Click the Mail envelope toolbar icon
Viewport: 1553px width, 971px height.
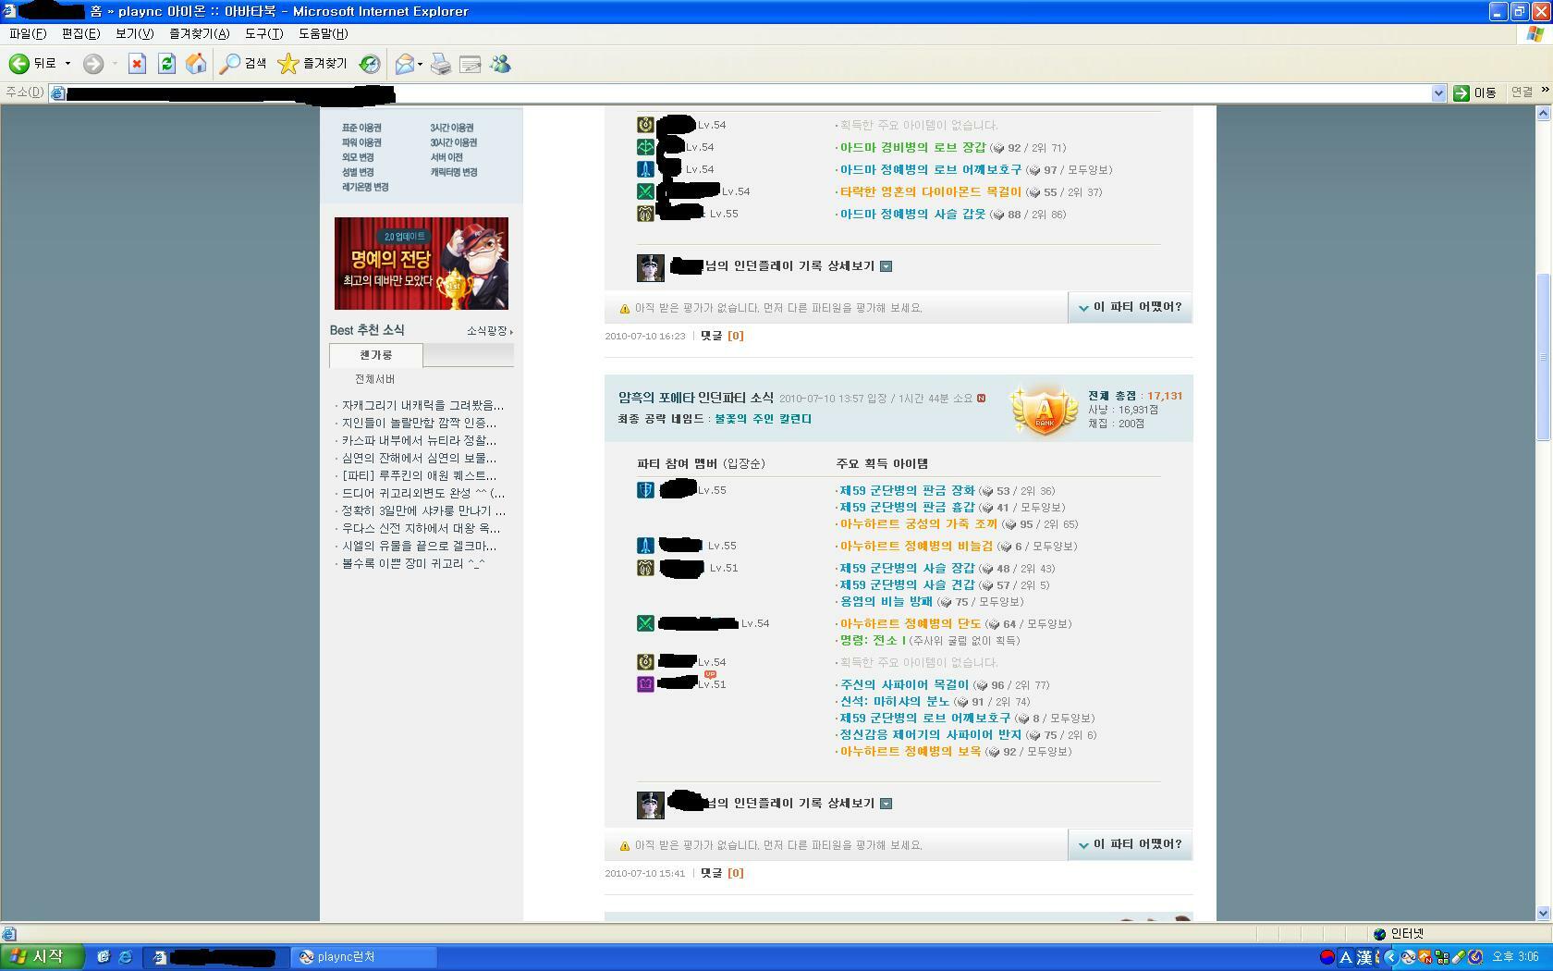point(404,64)
